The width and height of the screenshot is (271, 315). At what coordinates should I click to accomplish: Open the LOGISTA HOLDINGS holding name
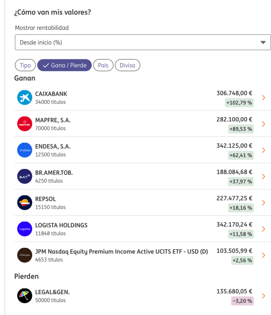click(61, 225)
